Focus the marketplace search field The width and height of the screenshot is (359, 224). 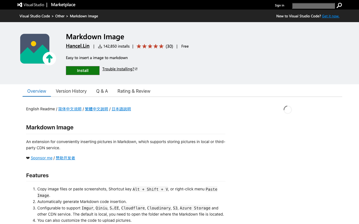pos(313,6)
